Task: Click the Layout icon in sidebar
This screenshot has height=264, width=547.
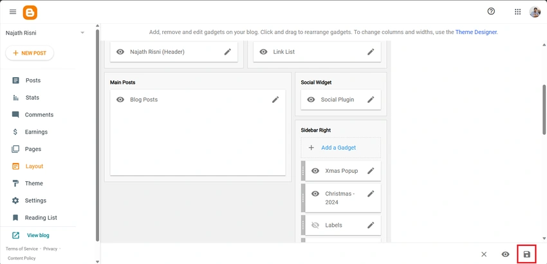Action: point(15,166)
